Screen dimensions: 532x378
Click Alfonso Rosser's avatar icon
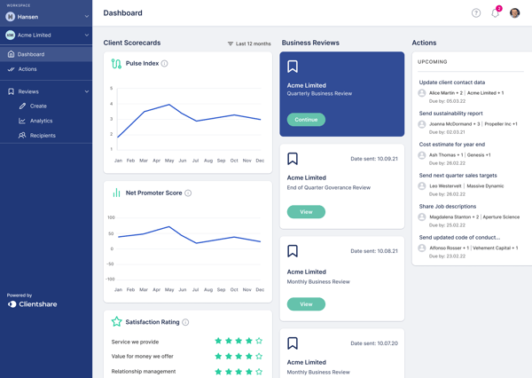tap(422, 248)
